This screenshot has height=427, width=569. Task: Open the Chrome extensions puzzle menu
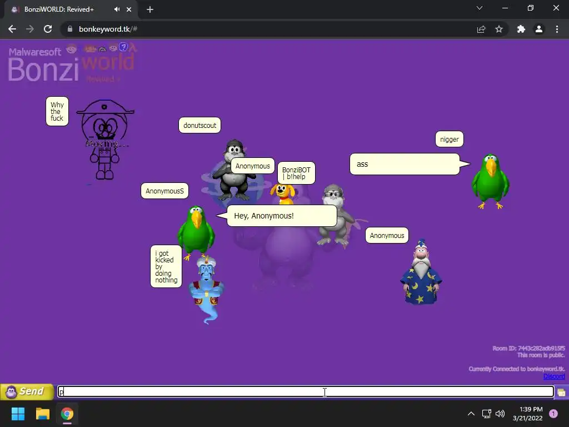[x=521, y=29]
